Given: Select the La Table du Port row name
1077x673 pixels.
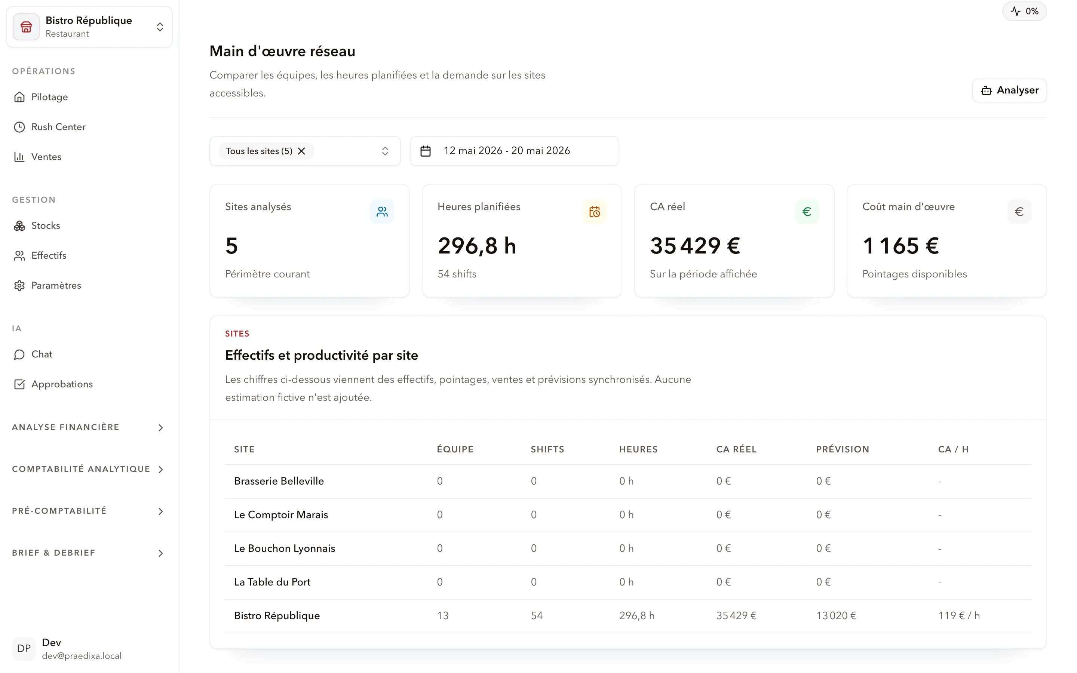Looking at the screenshot, I should coord(272,582).
